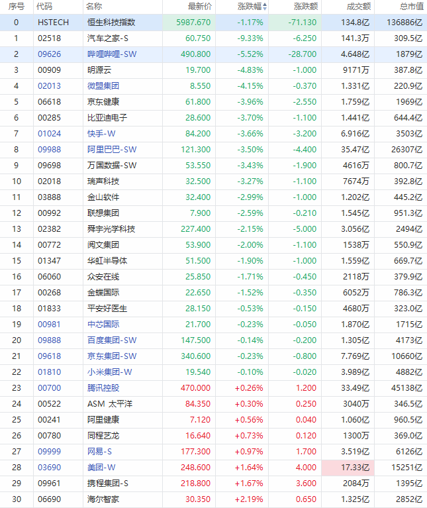Select the 恒生科技指数 index row name

pyautogui.click(x=111, y=23)
